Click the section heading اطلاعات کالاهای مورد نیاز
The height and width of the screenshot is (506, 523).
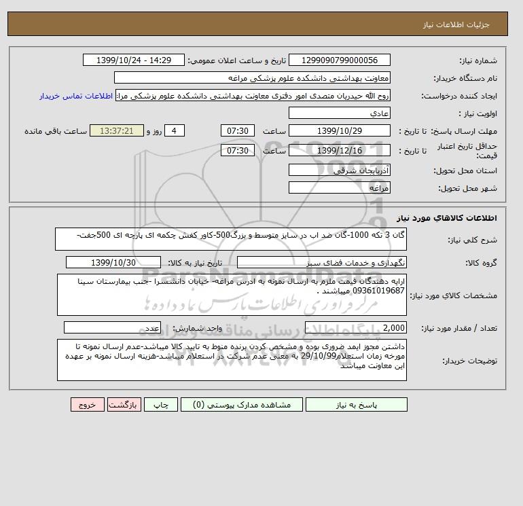(447, 218)
